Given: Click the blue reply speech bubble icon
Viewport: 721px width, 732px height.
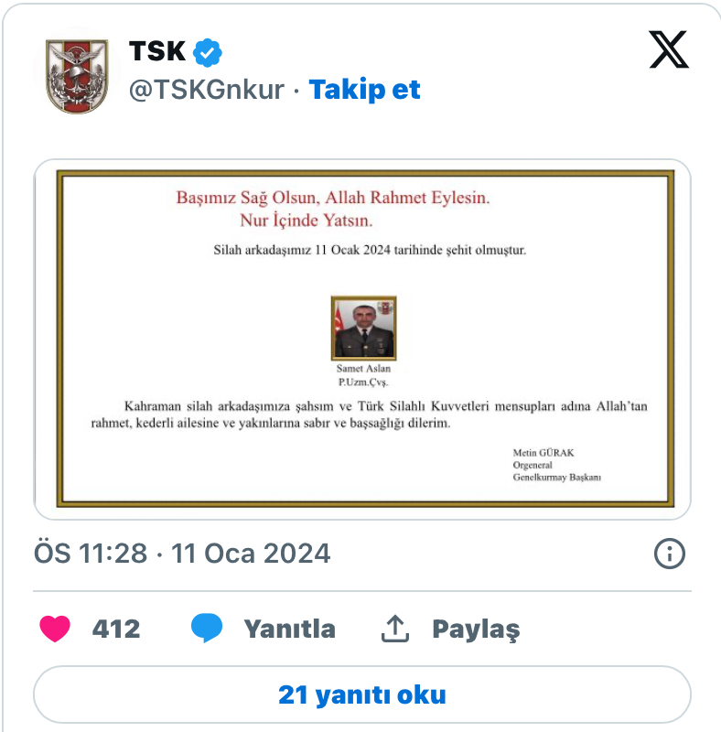Looking at the screenshot, I should [x=207, y=628].
